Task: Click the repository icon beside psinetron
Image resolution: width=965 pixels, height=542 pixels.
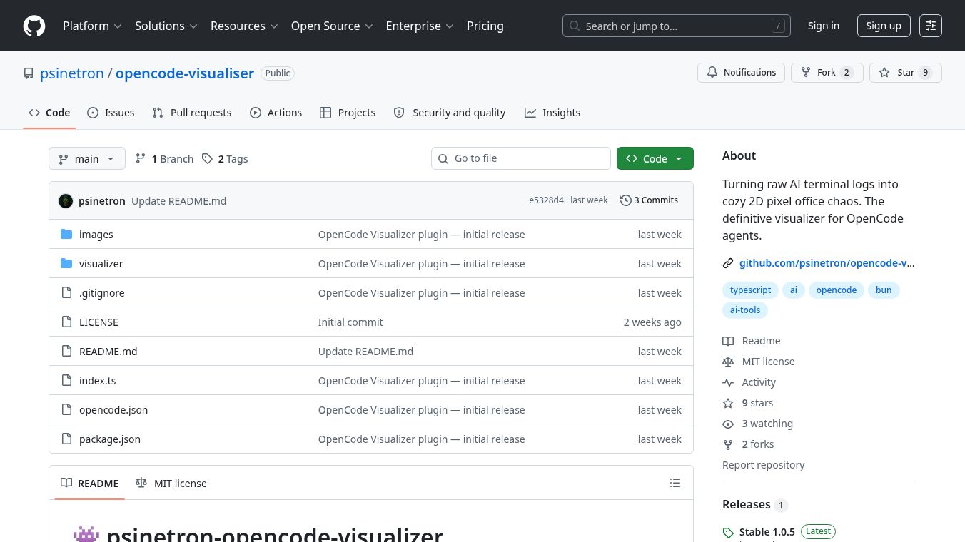Action: (x=29, y=73)
